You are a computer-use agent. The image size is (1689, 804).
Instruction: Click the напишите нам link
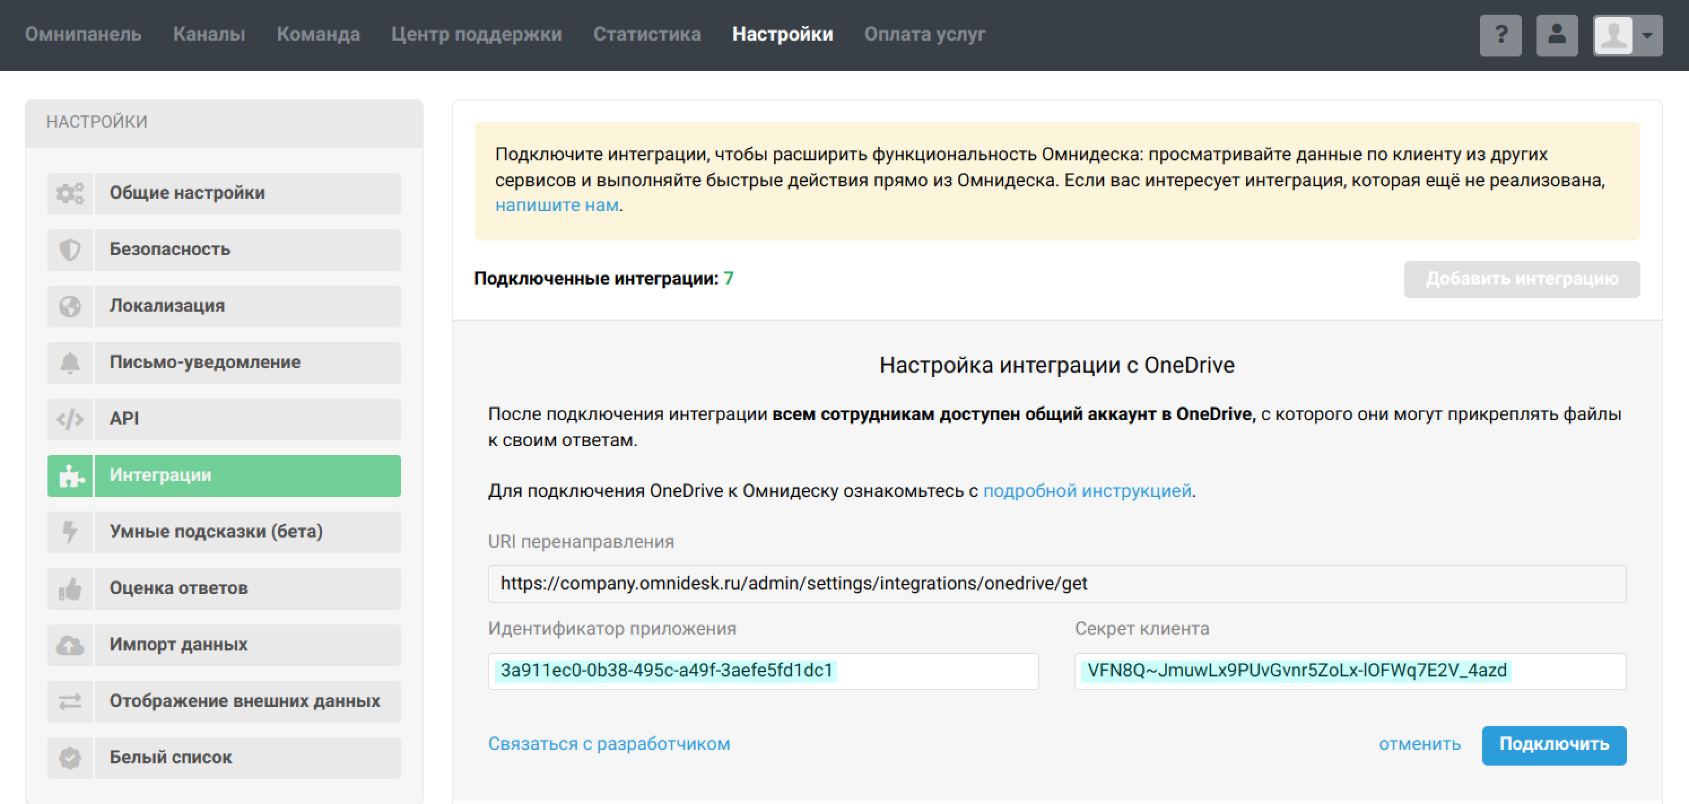tap(556, 206)
